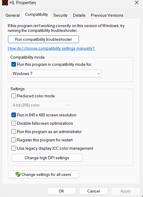Screen dimensions: 143x197
Task: Tick Register this program for restart
Action: 14,140
